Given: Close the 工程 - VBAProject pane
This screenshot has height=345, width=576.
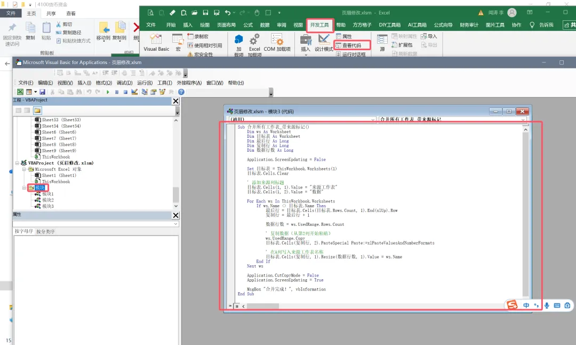Looking at the screenshot, I should coord(175,101).
